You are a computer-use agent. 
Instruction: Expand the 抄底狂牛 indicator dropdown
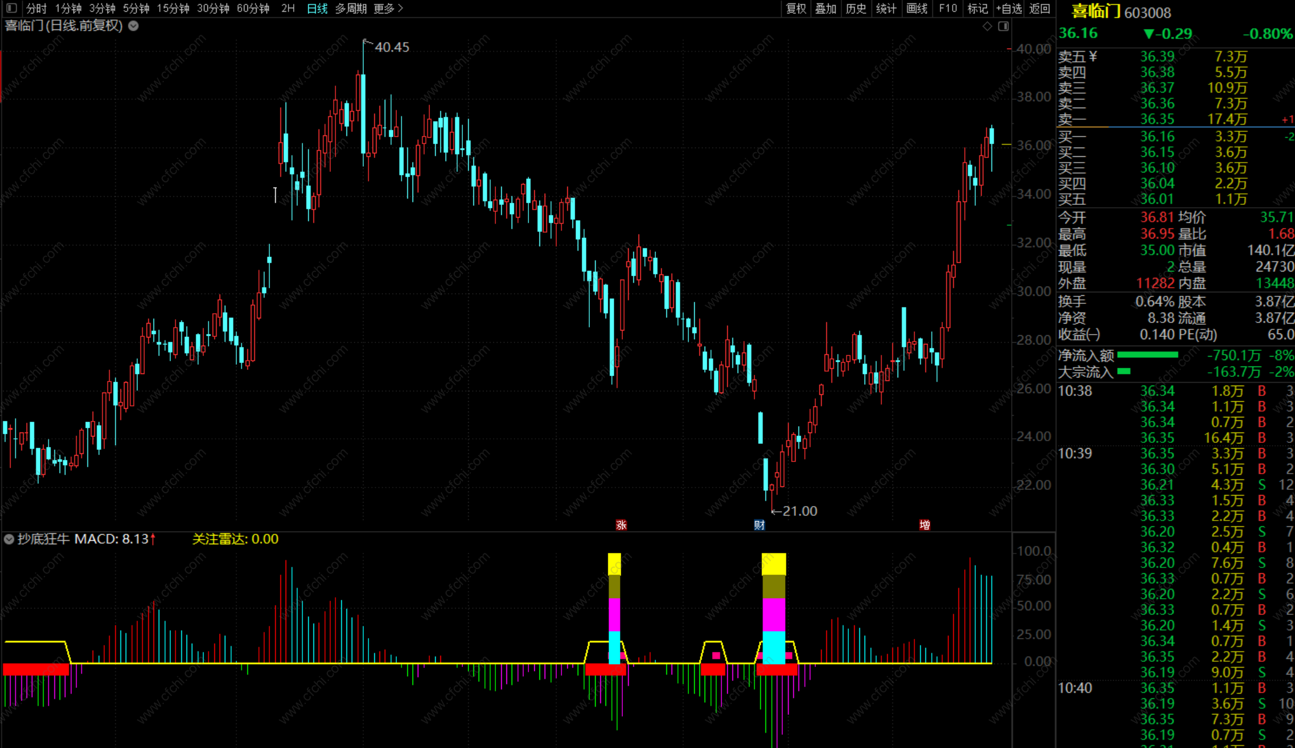(x=9, y=539)
